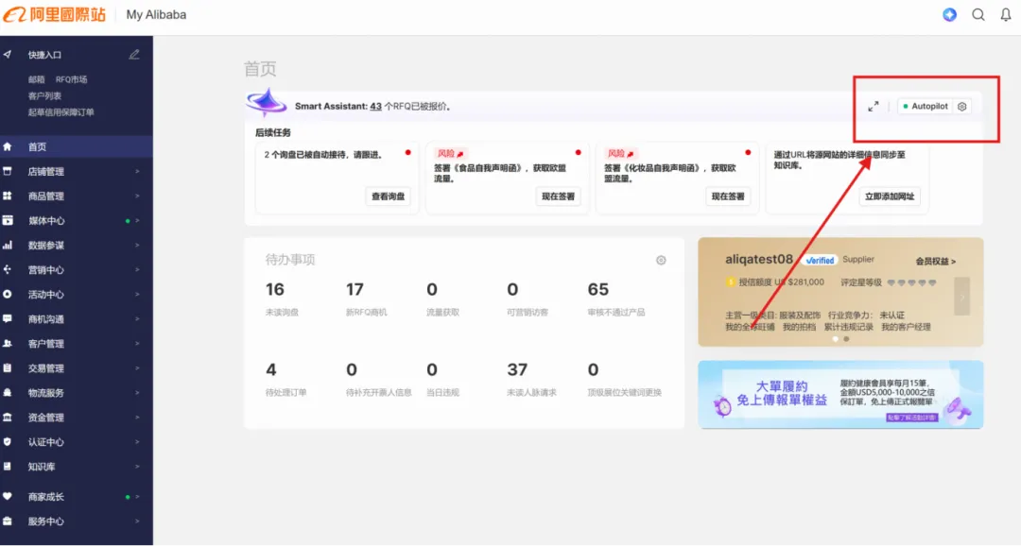Viewport: 1021px width, 546px height.
Task: Open the notification bell icon
Action: tap(1006, 14)
